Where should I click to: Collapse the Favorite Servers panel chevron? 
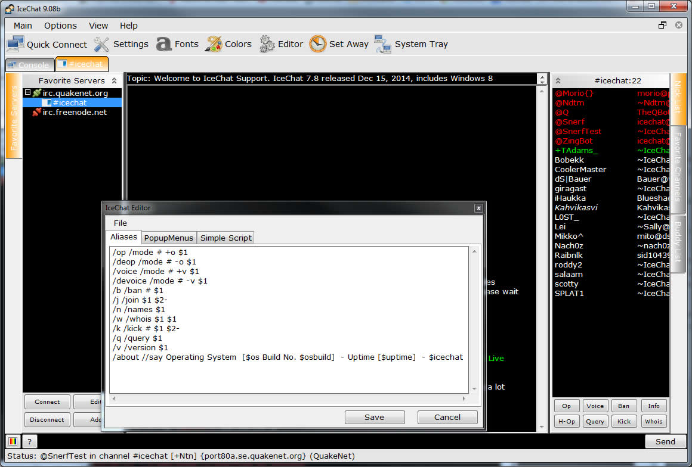click(x=115, y=80)
